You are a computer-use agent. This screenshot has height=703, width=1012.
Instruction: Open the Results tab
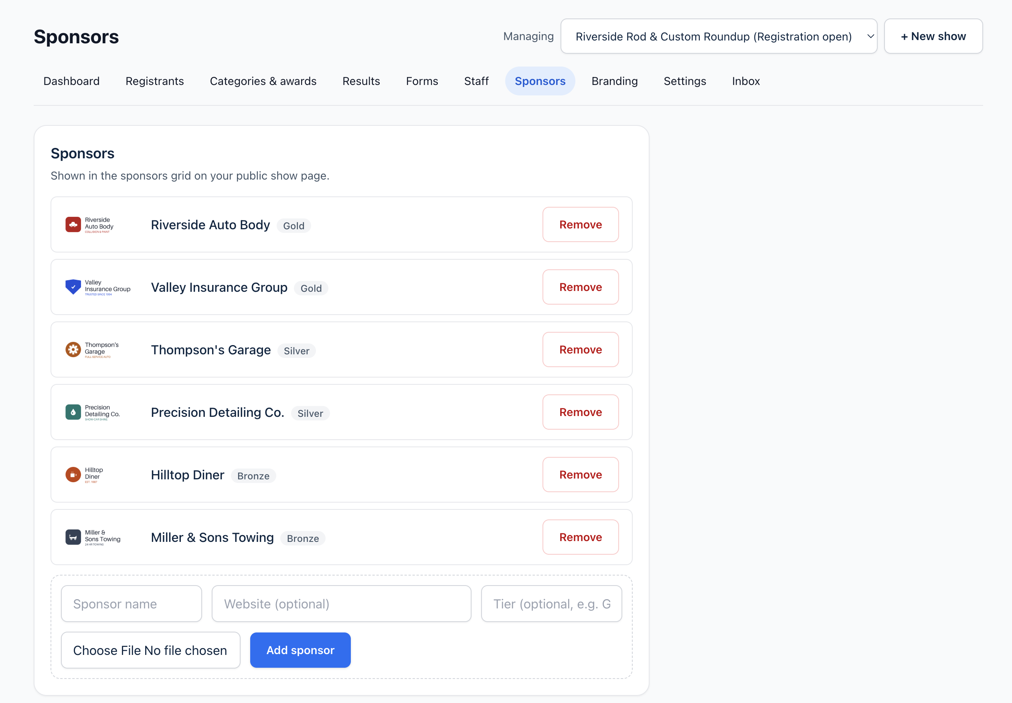[361, 81]
